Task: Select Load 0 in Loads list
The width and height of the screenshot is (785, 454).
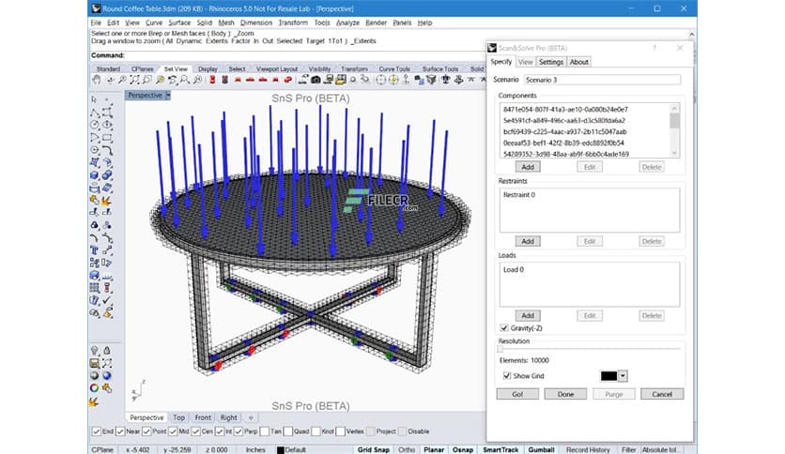Action: [x=514, y=269]
